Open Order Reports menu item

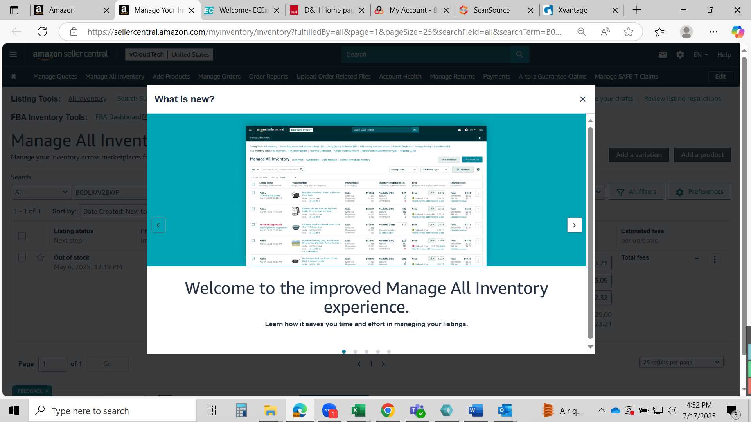pos(268,77)
